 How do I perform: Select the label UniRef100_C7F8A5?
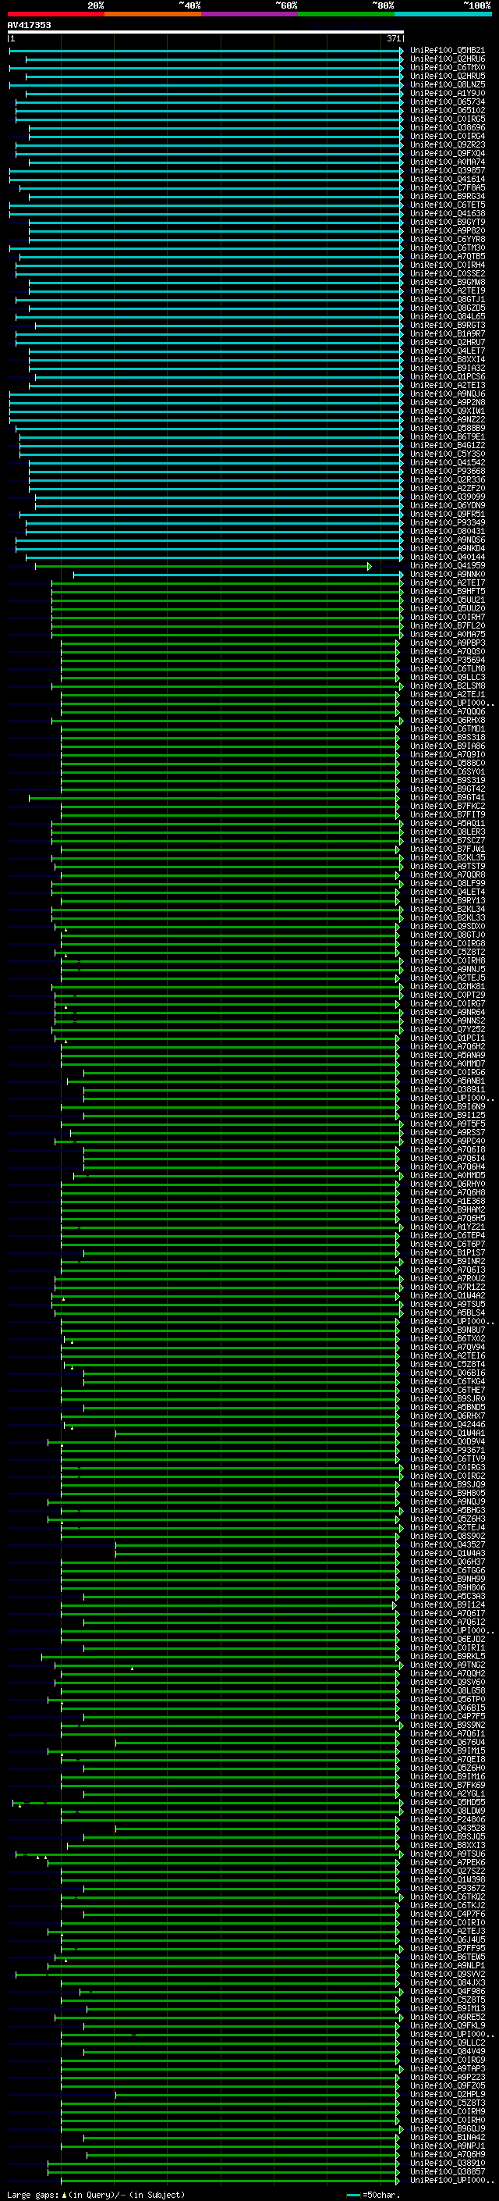pyautogui.click(x=448, y=187)
